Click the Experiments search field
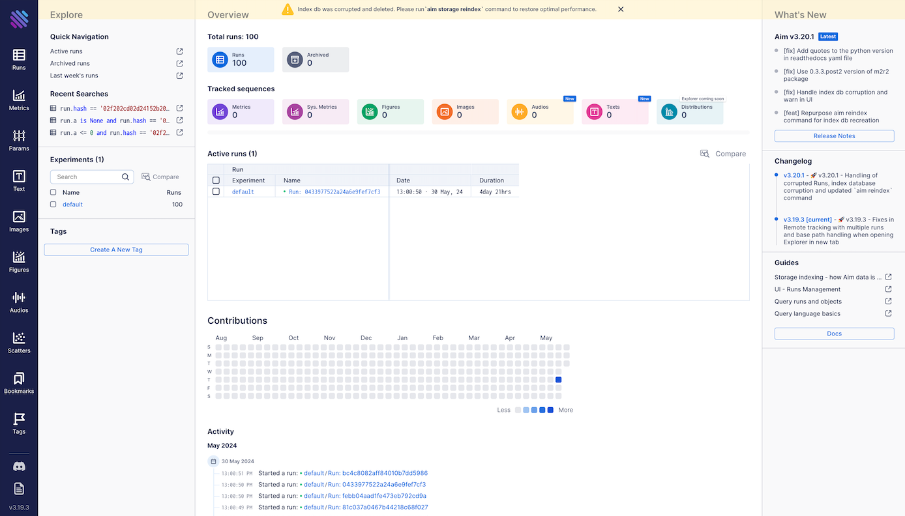Screen dimensions: 905x516 (92, 177)
